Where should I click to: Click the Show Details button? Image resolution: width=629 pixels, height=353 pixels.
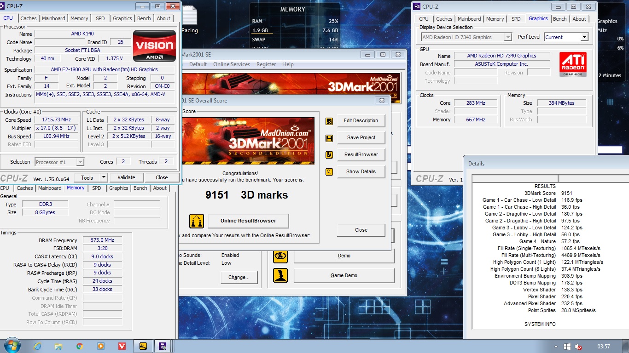pyautogui.click(x=361, y=171)
